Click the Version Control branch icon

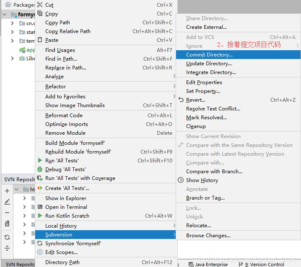241,264
